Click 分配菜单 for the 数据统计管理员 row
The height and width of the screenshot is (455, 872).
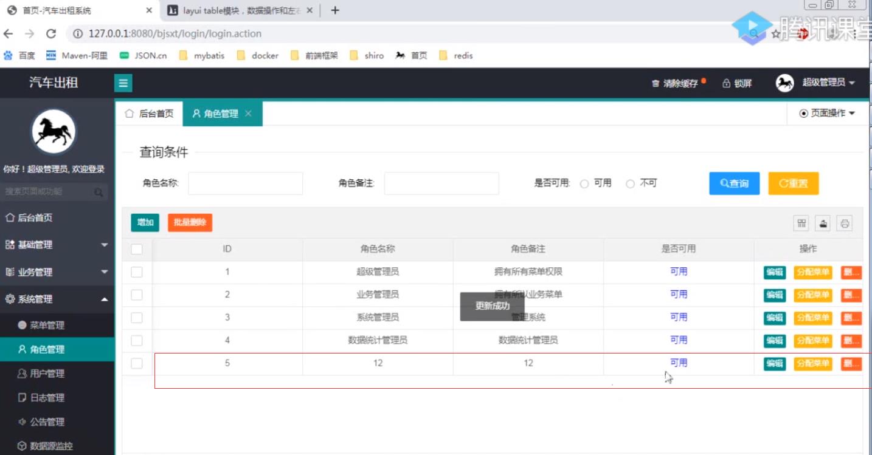[x=813, y=340]
